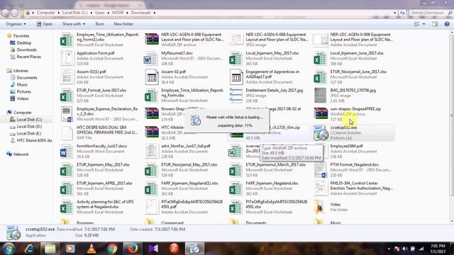Open Documents library in sidebar

pos(27,77)
